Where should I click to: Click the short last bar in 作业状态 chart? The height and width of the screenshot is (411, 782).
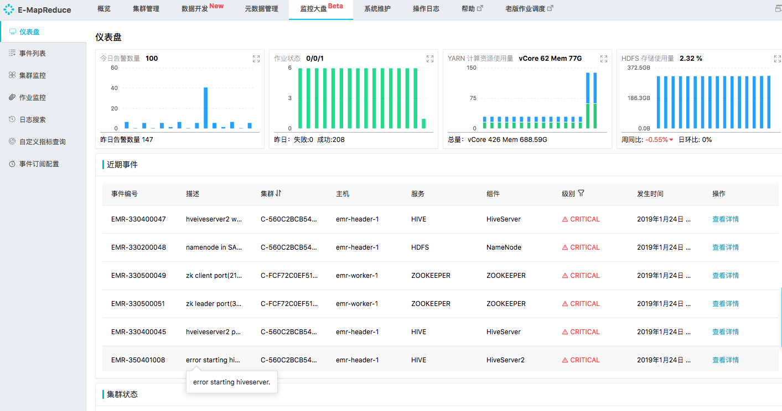coord(423,124)
